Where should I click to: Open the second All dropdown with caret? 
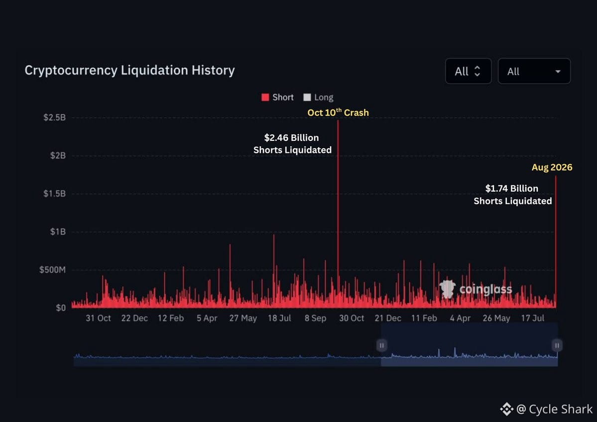click(x=534, y=71)
